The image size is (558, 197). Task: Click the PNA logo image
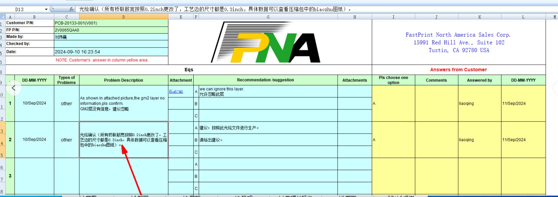[266, 42]
